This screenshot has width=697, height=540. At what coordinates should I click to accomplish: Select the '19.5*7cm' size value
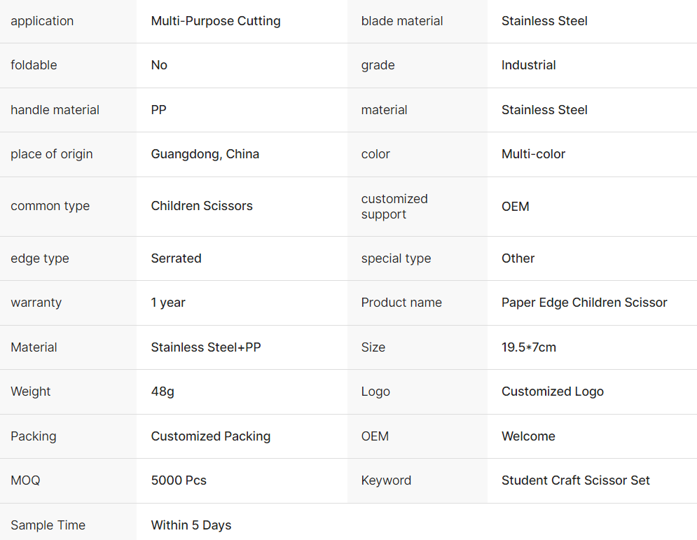point(529,347)
